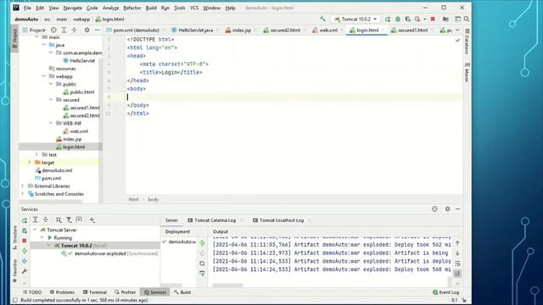
Task: Select demoAuto:war exploded artifact in Services
Action: 100,253
